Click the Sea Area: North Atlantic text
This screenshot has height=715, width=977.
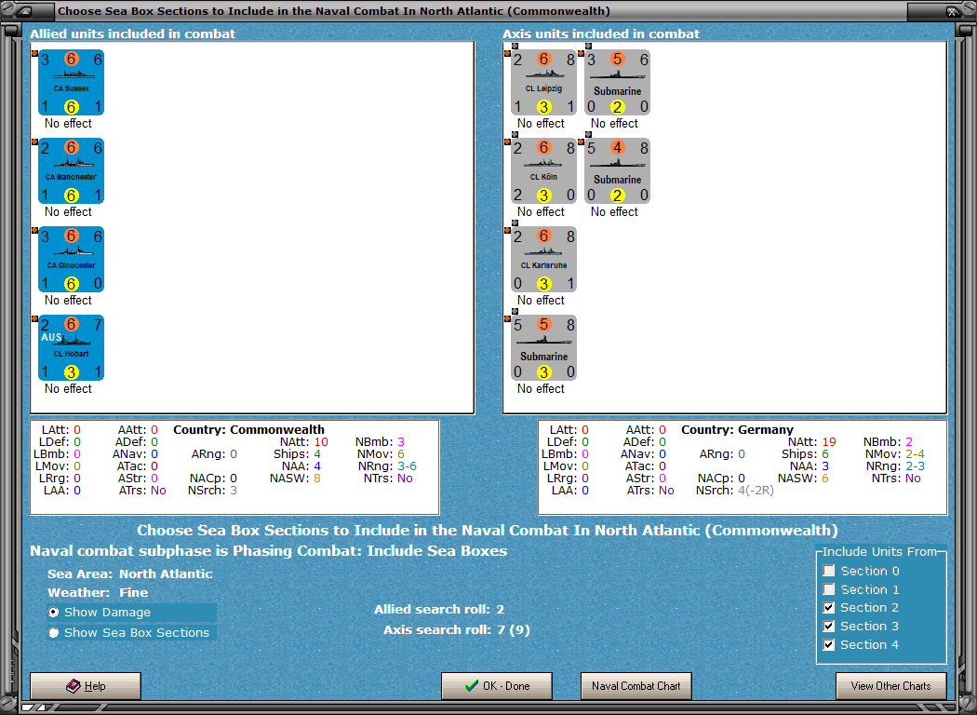click(x=129, y=573)
